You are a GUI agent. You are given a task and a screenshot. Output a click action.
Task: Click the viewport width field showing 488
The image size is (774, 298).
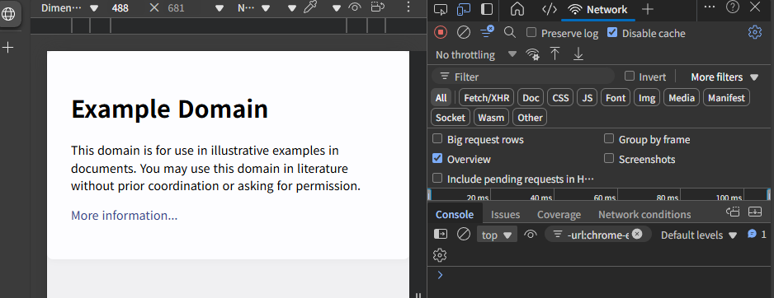tap(120, 8)
